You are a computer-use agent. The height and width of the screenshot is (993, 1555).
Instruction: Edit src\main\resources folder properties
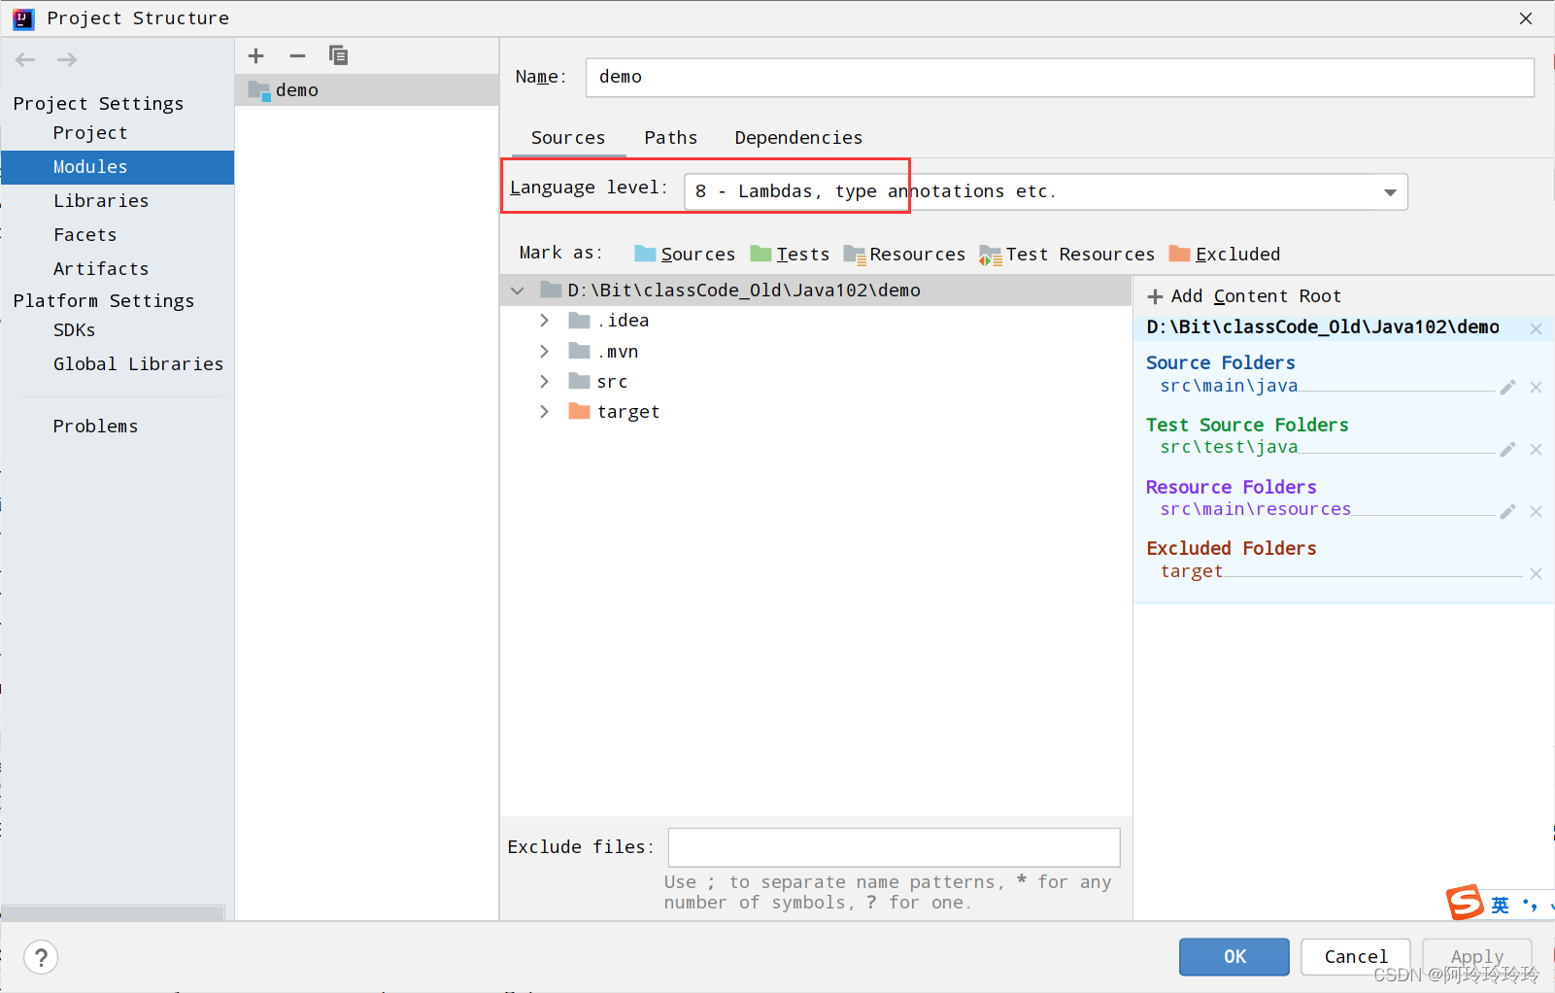tap(1507, 512)
